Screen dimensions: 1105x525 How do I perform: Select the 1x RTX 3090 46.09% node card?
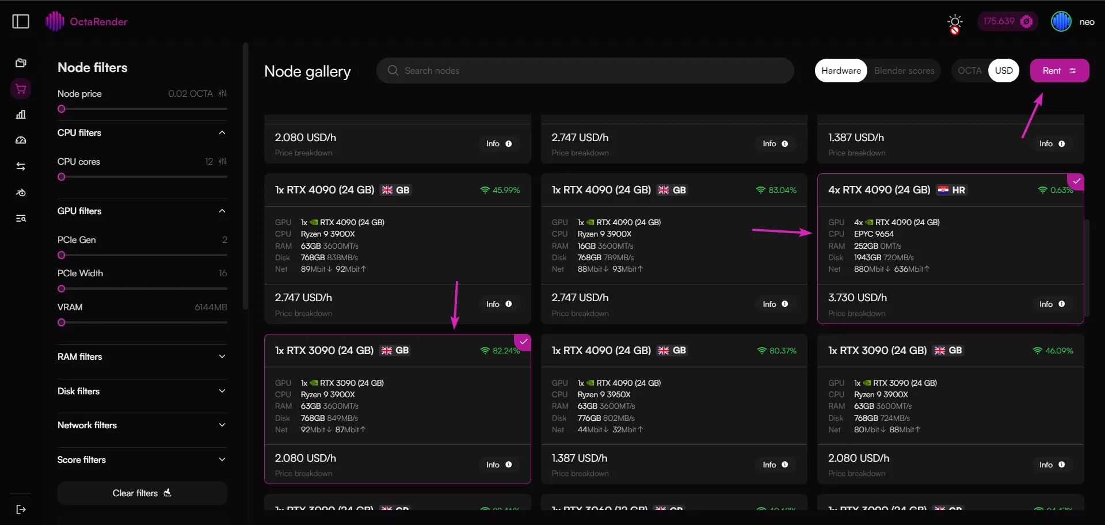pyautogui.click(x=951, y=409)
